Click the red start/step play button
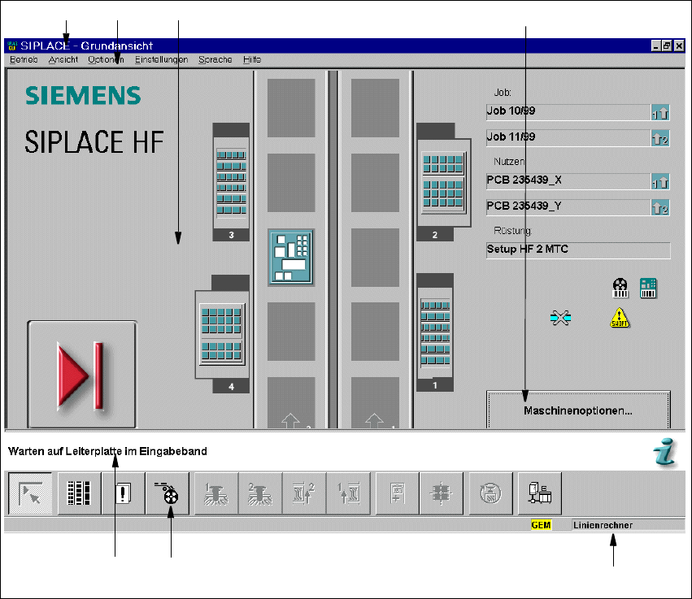This screenshot has width=692, height=599. click(82, 374)
